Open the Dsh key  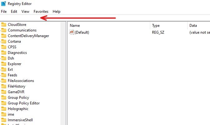pos(11,58)
